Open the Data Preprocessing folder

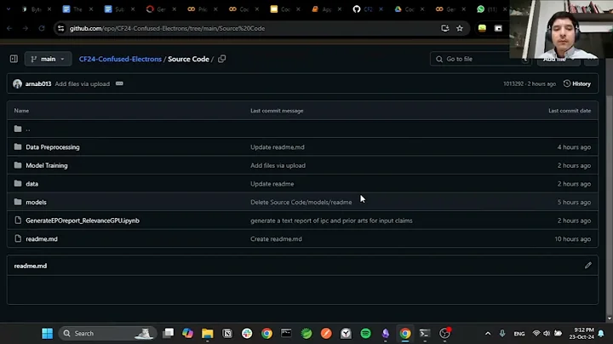(x=53, y=147)
